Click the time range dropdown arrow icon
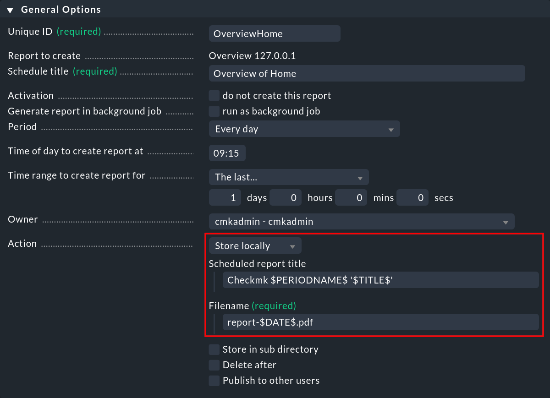This screenshot has height=398, width=550. (361, 177)
